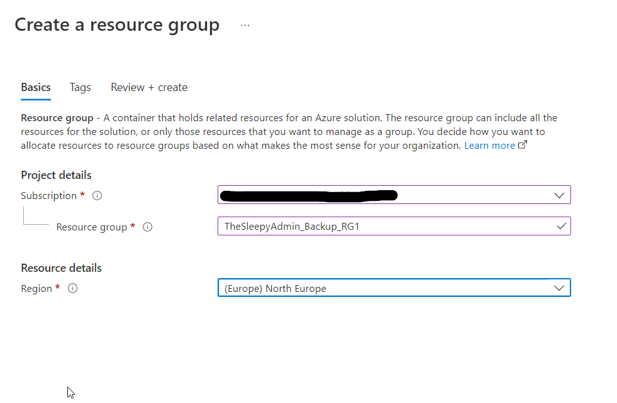617x403 pixels.
Task: Click the Resource group field label
Action: 91,227
